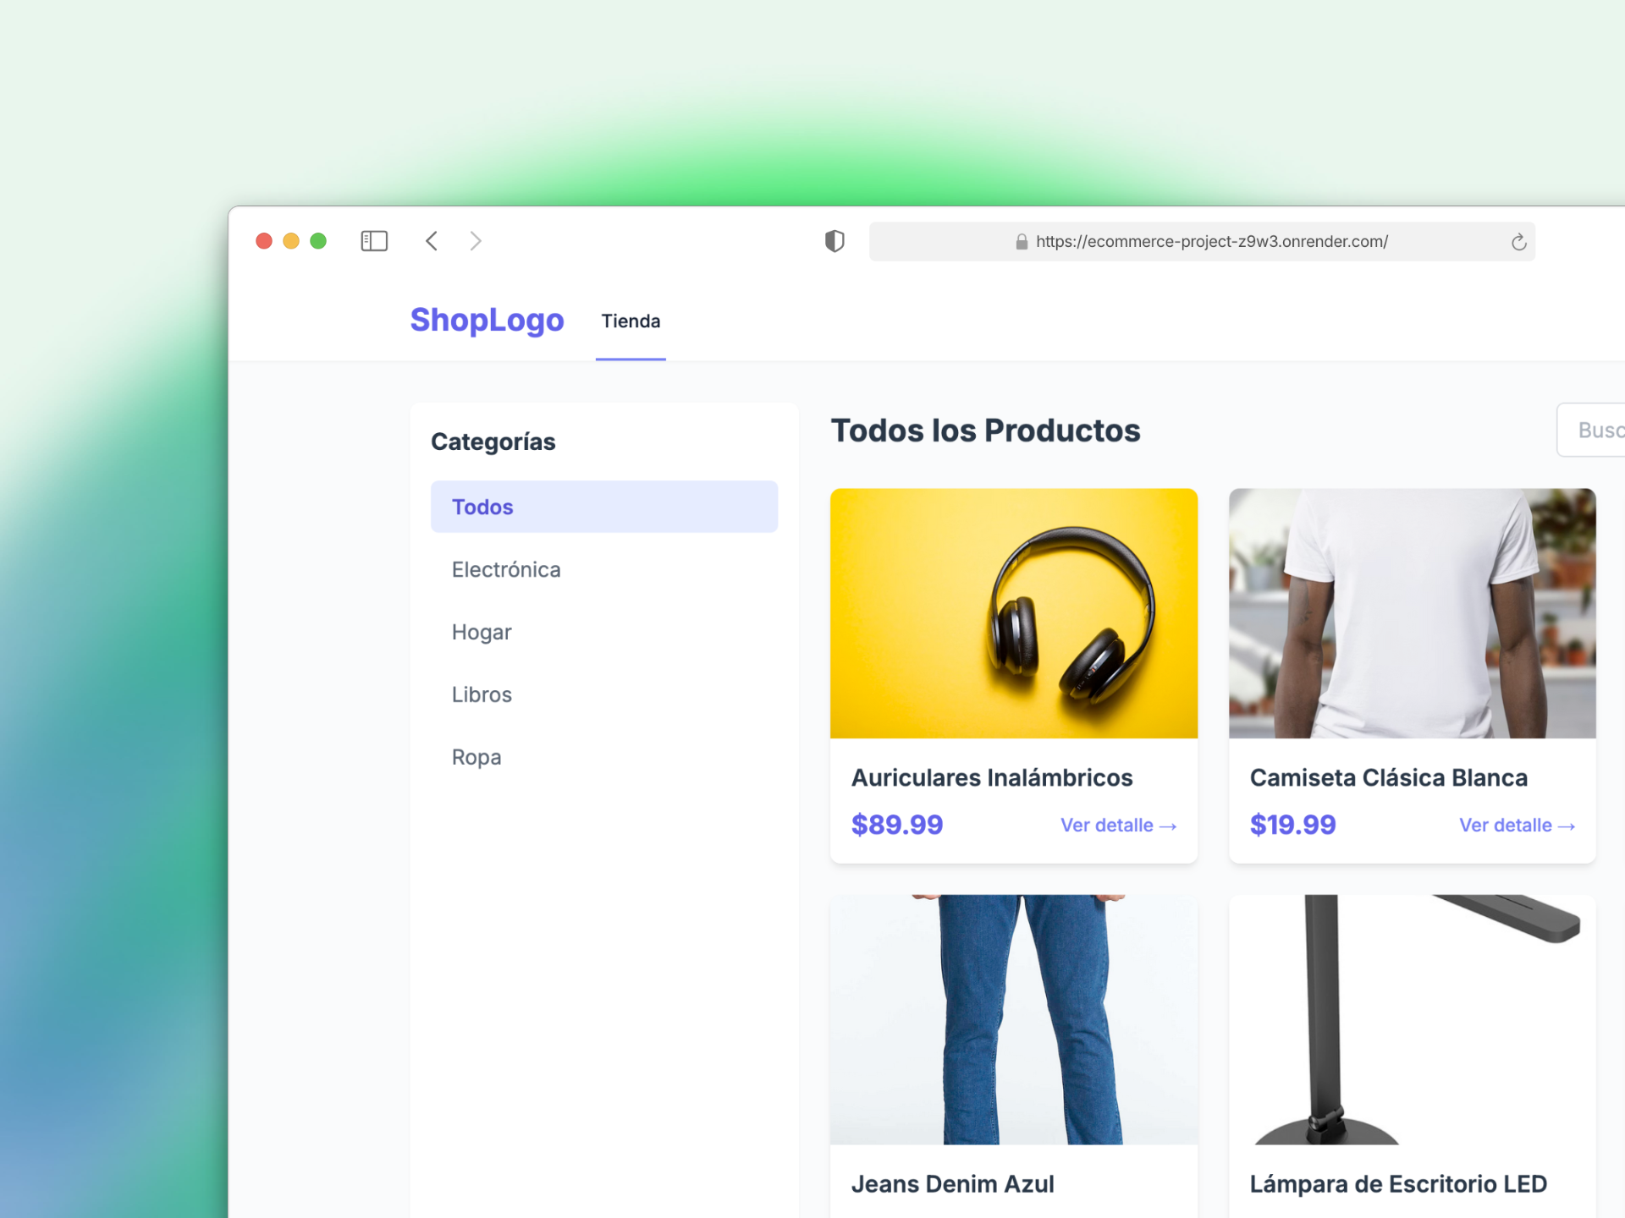Image resolution: width=1625 pixels, height=1218 pixels.
Task: Click the padlock icon in the address bar
Action: [1022, 242]
